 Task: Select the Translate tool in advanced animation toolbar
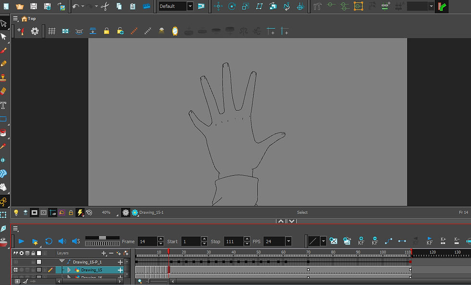218,6
